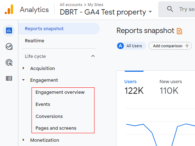Select the New users metric tab
This screenshot has width=195, height=146.
coord(171,87)
